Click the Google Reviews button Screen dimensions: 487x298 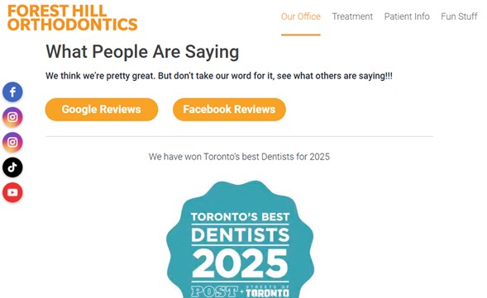click(x=102, y=110)
